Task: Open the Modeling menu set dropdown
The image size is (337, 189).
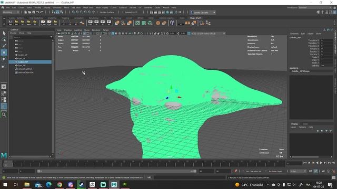Action: pos(11,13)
